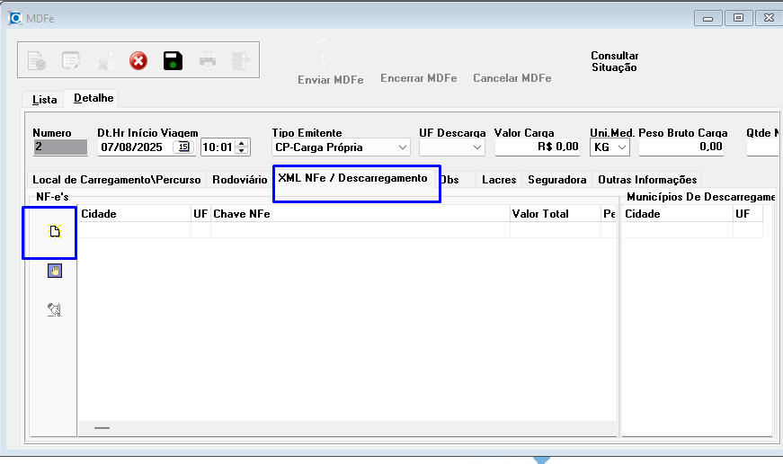Click the red X cancel icon in toolbar
Image resolution: width=783 pixels, height=464 pixels.
pyautogui.click(x=138, y=61)
